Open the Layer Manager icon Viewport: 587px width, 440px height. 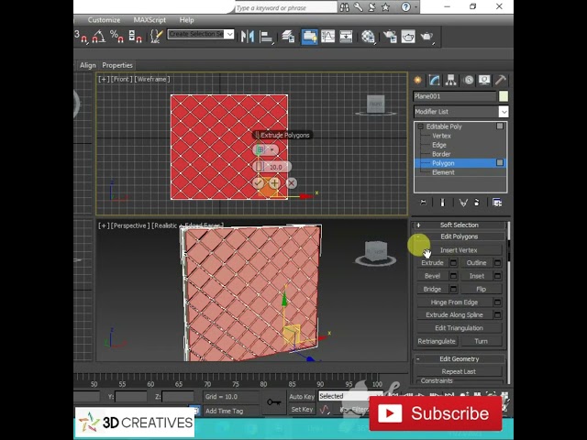click(x=288, y=37)
